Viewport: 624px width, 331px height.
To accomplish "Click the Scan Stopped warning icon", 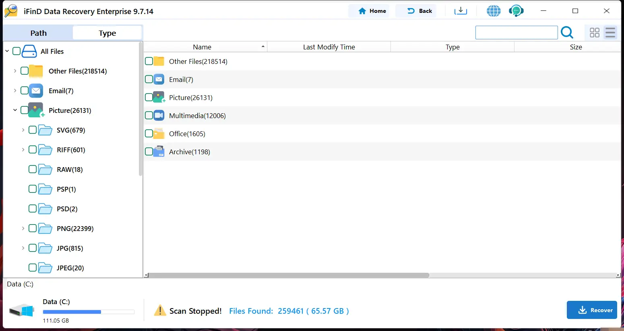I will tap(160, 311).
